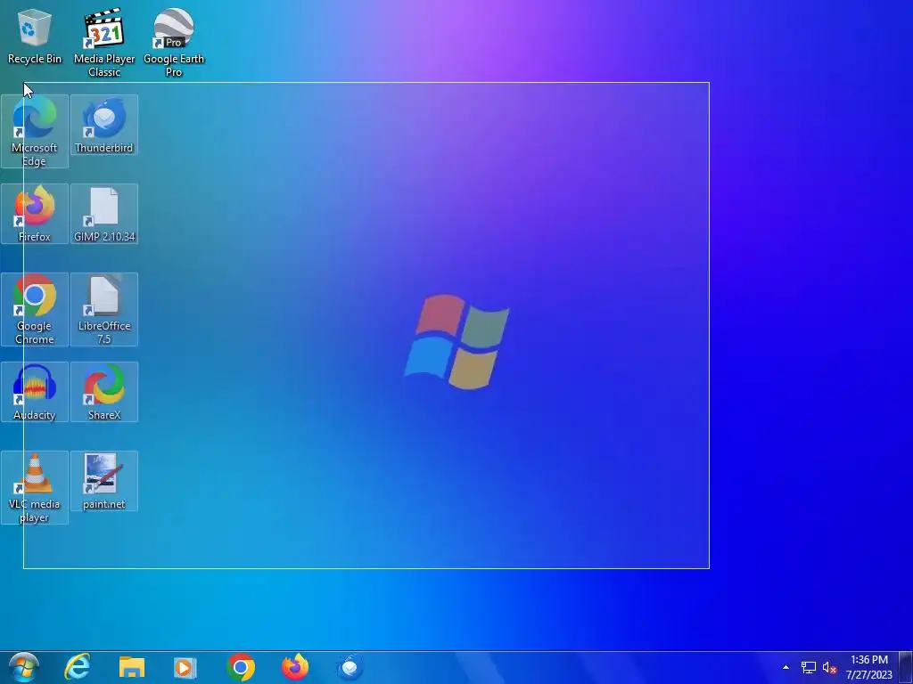Open the network status tray icon
The height and width of the screenshot is (684, 913).
coord(808,668)
